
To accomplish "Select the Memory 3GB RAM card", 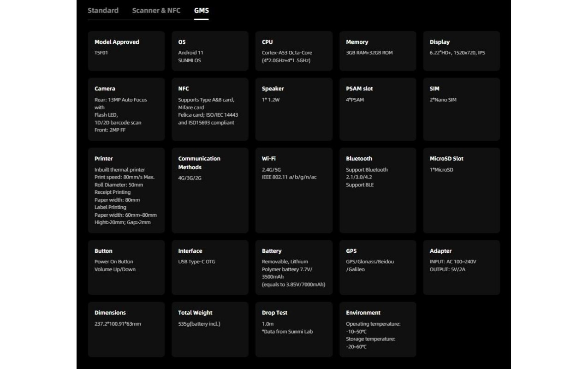I will tap(378, 51).
